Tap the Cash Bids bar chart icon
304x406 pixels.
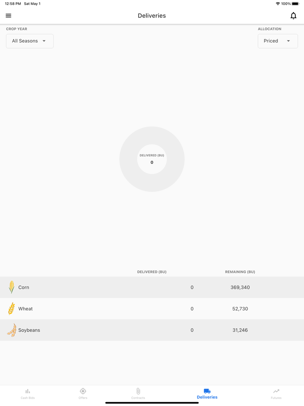pyautogui.click(x=28, y=391)
